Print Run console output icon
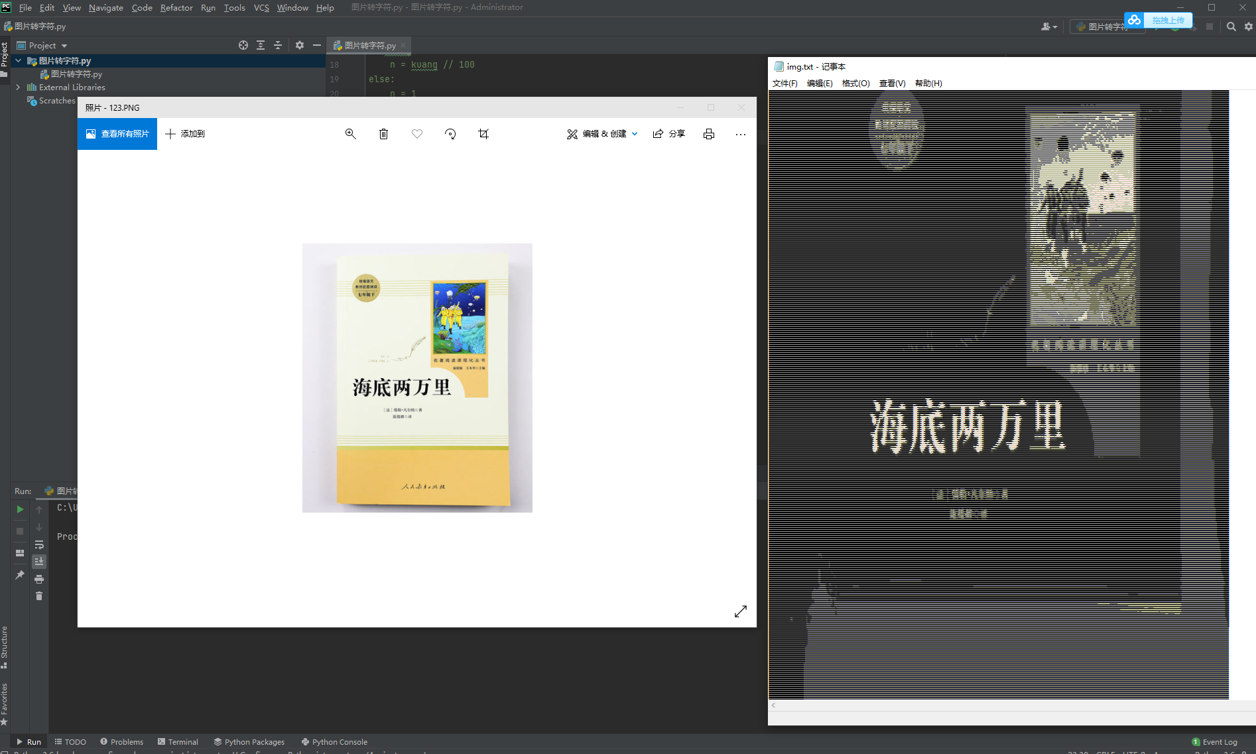Screen dimensions: 1256x754 [x=39, y=579]
